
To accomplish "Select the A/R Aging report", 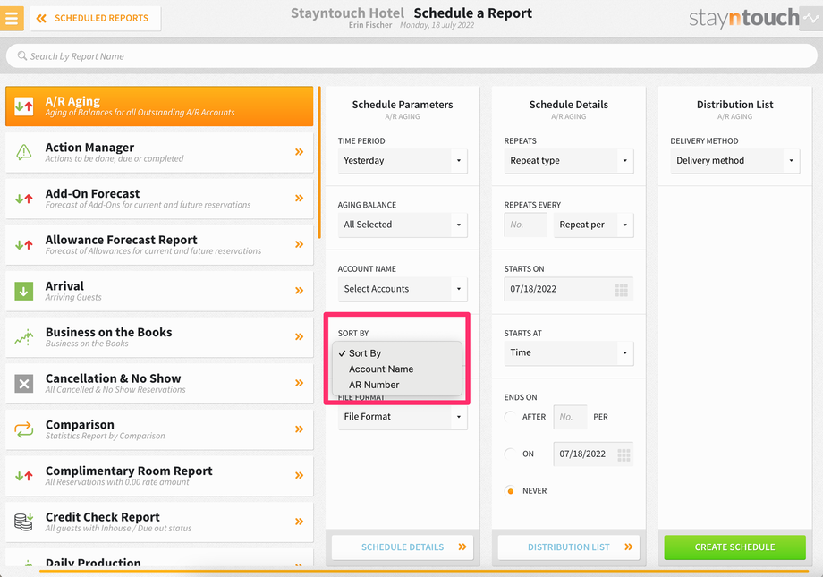I will click(x=159, y=106).
